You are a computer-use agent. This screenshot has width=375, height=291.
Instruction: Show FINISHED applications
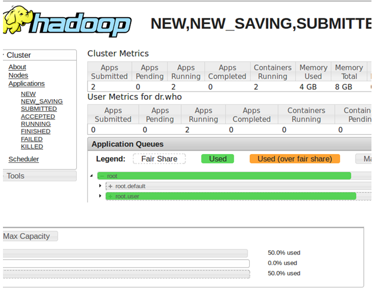pos(35,131)
